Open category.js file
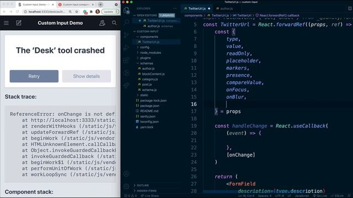 coord(150,79)
